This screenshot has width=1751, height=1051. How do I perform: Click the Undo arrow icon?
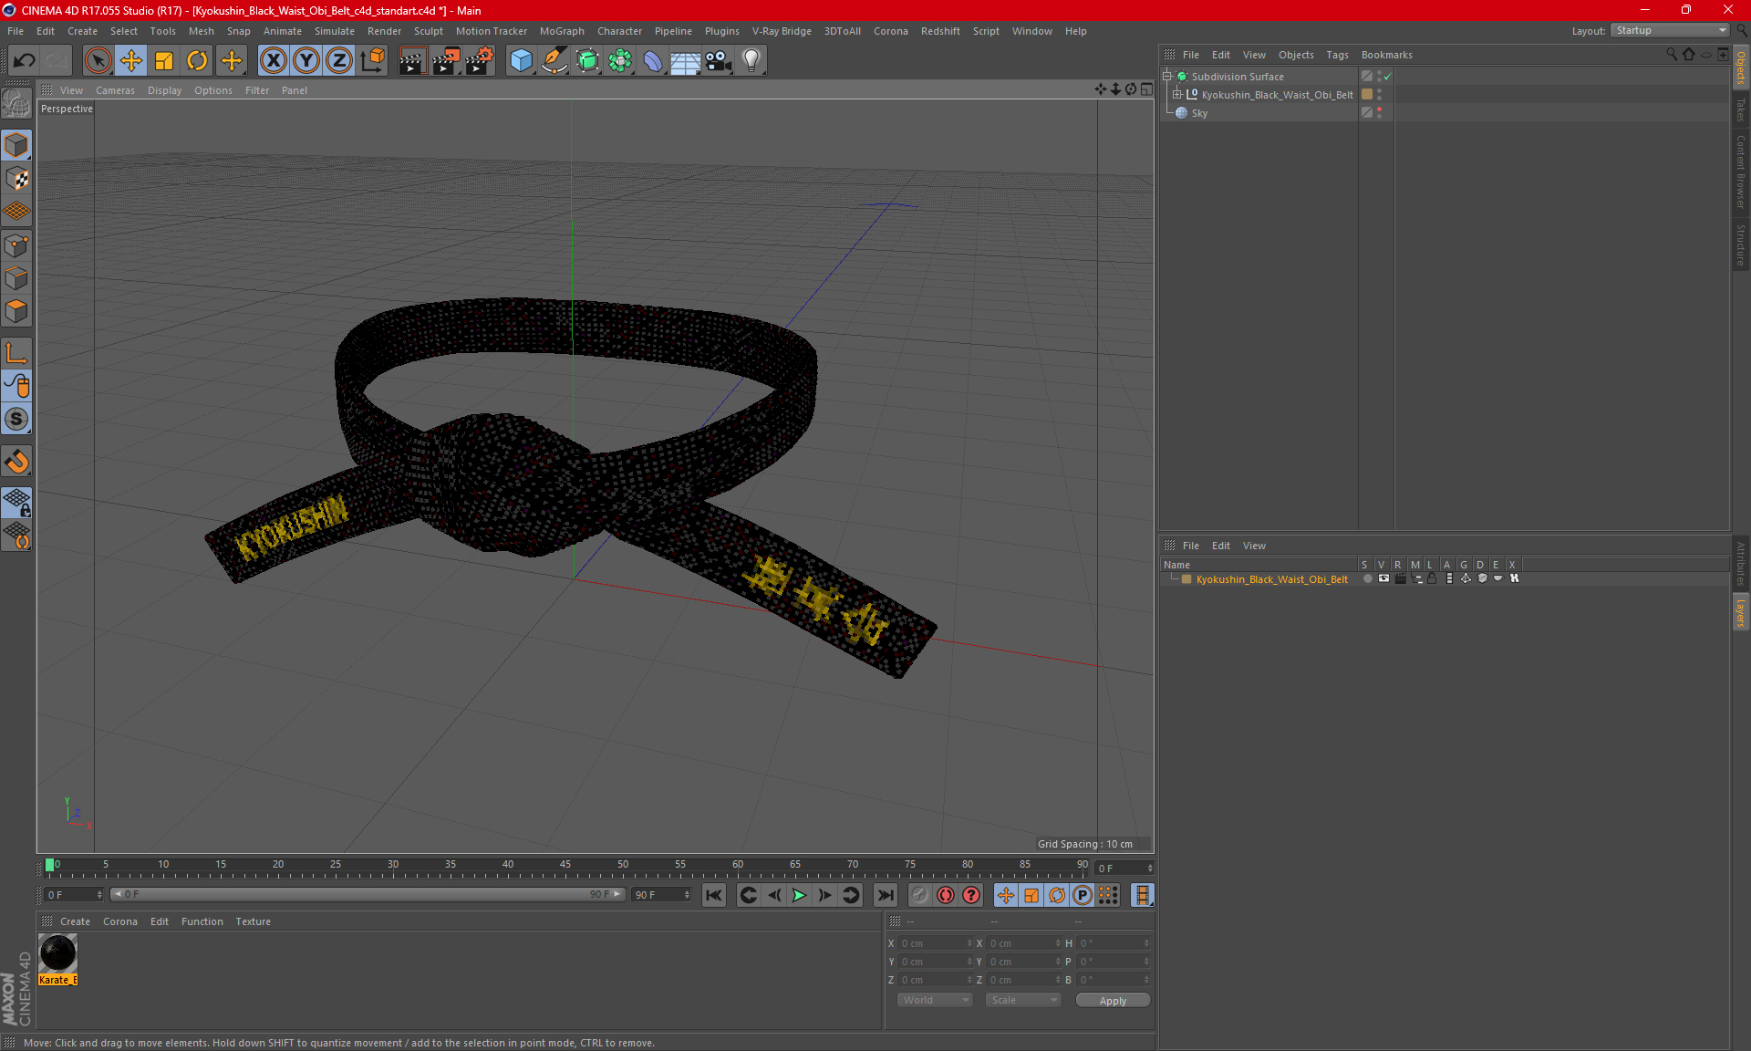pyautogui.click(x=25, y=61)
